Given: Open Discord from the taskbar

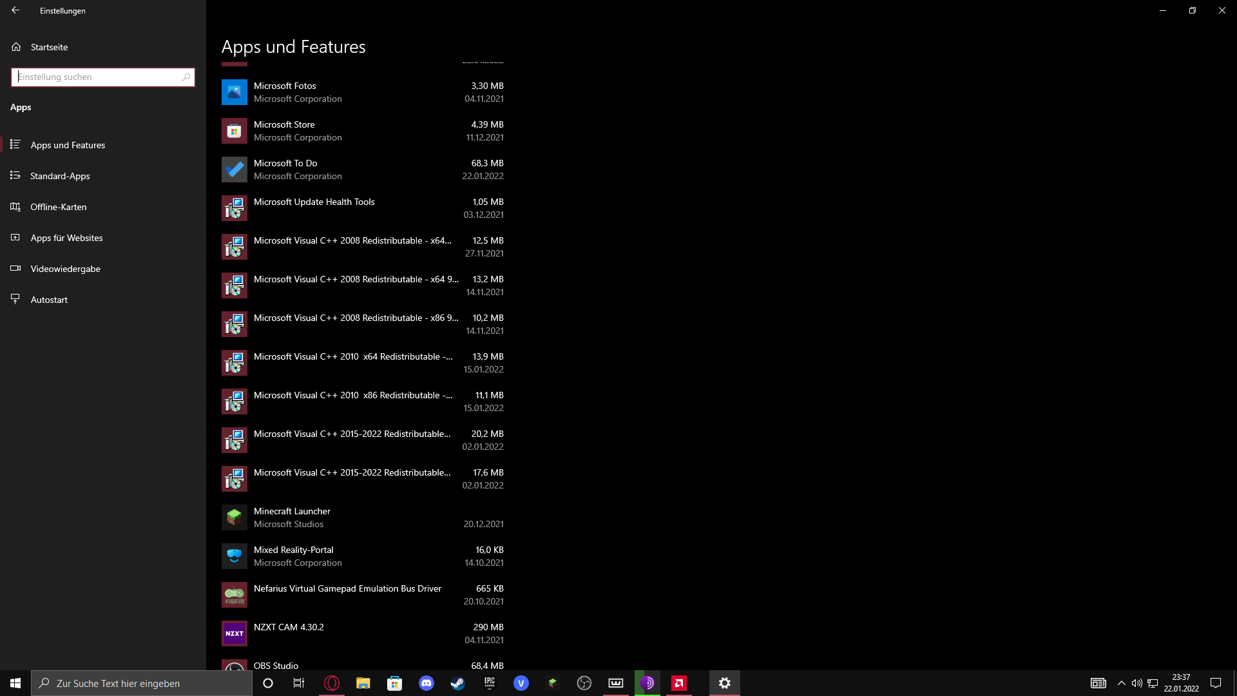Looking at the screenshot, I should click(426, 683).
